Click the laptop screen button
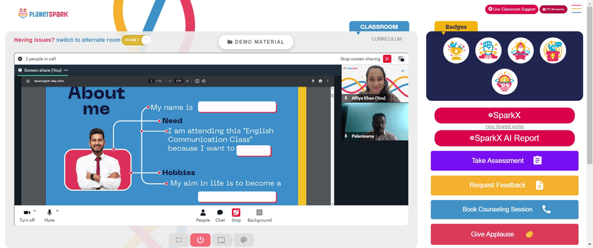Viewport: 593px width, 248px height. [x=222, y=240]
